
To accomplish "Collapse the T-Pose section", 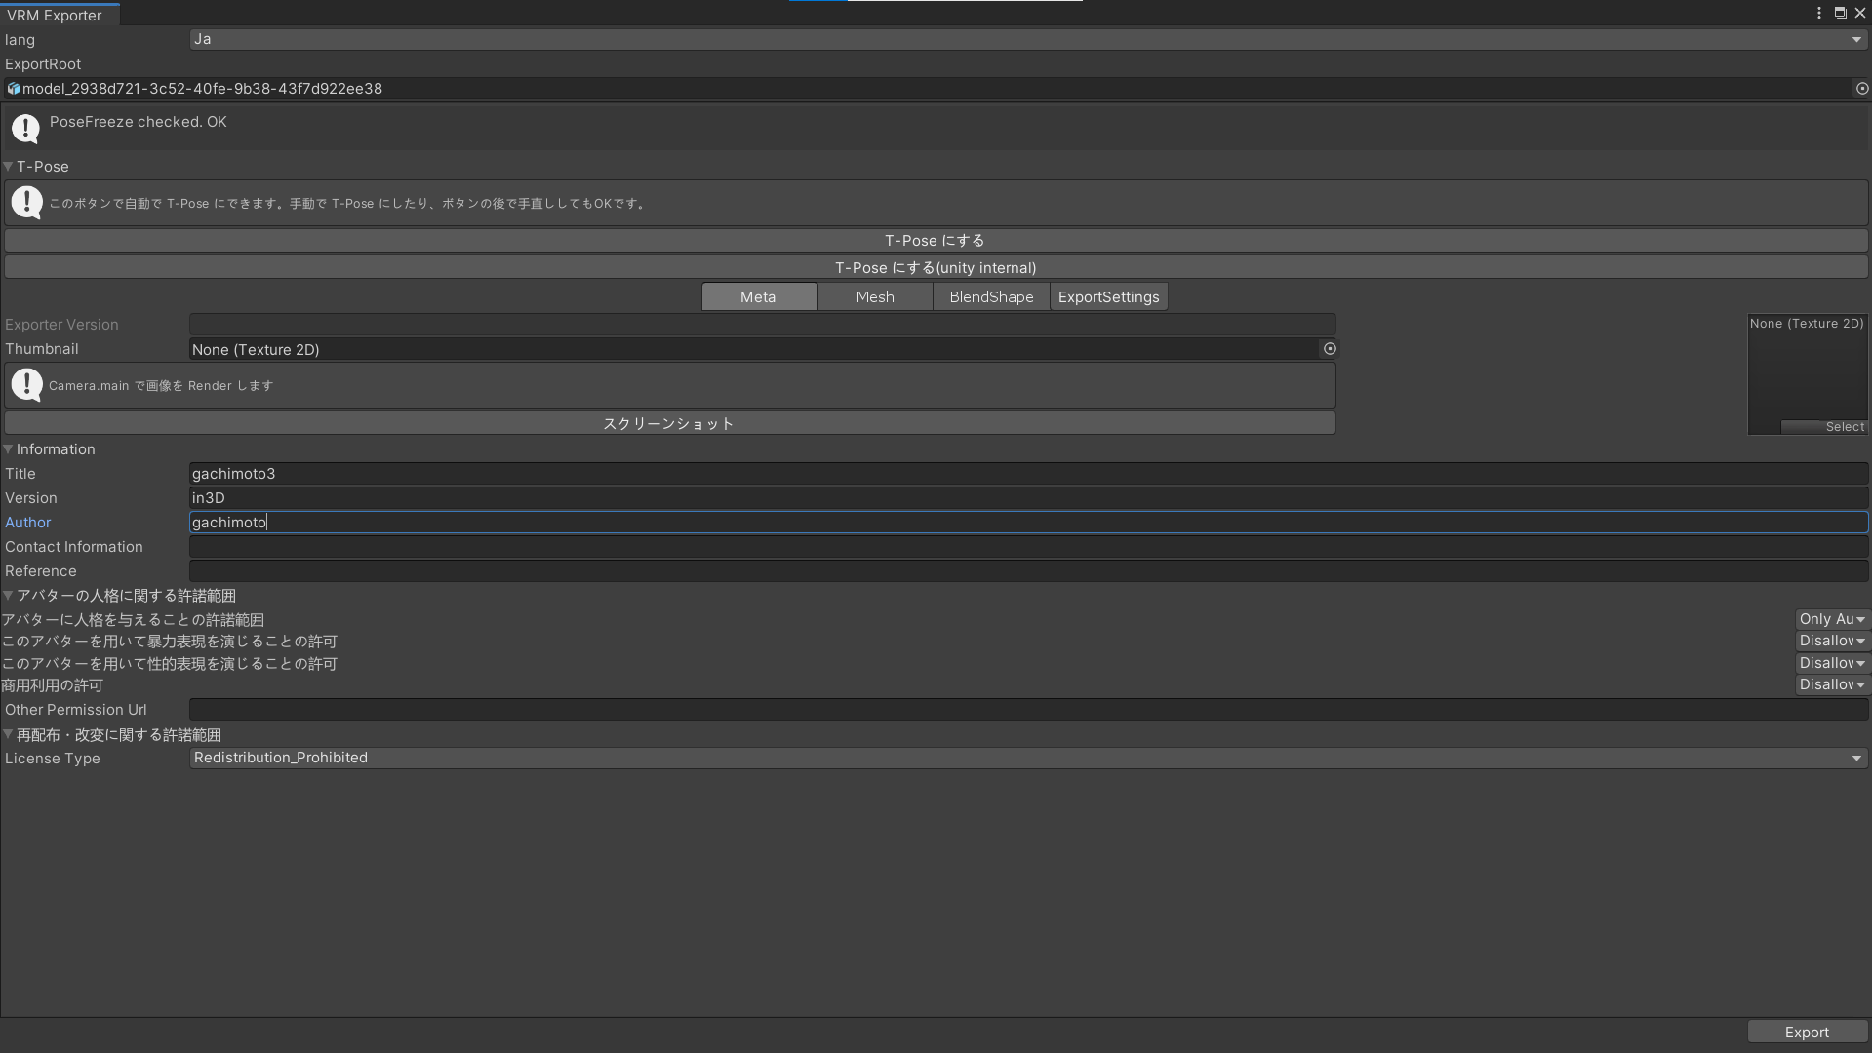I will point(8,167).
